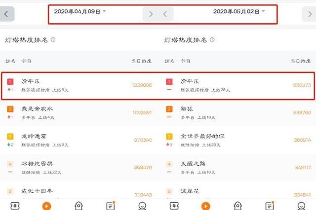The width and height of the screenshot is (316, 210).
Task: Open 清平乐 row with heat 1228606
Action: [79, 85]
